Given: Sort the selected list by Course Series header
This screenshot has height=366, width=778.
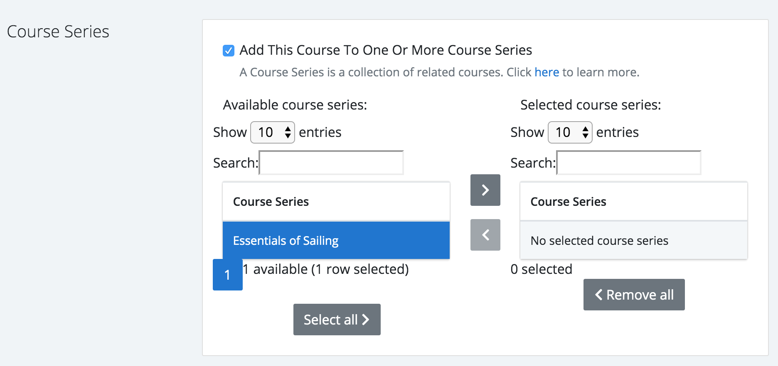Looking at the screenshot, I should click(634, 201).
